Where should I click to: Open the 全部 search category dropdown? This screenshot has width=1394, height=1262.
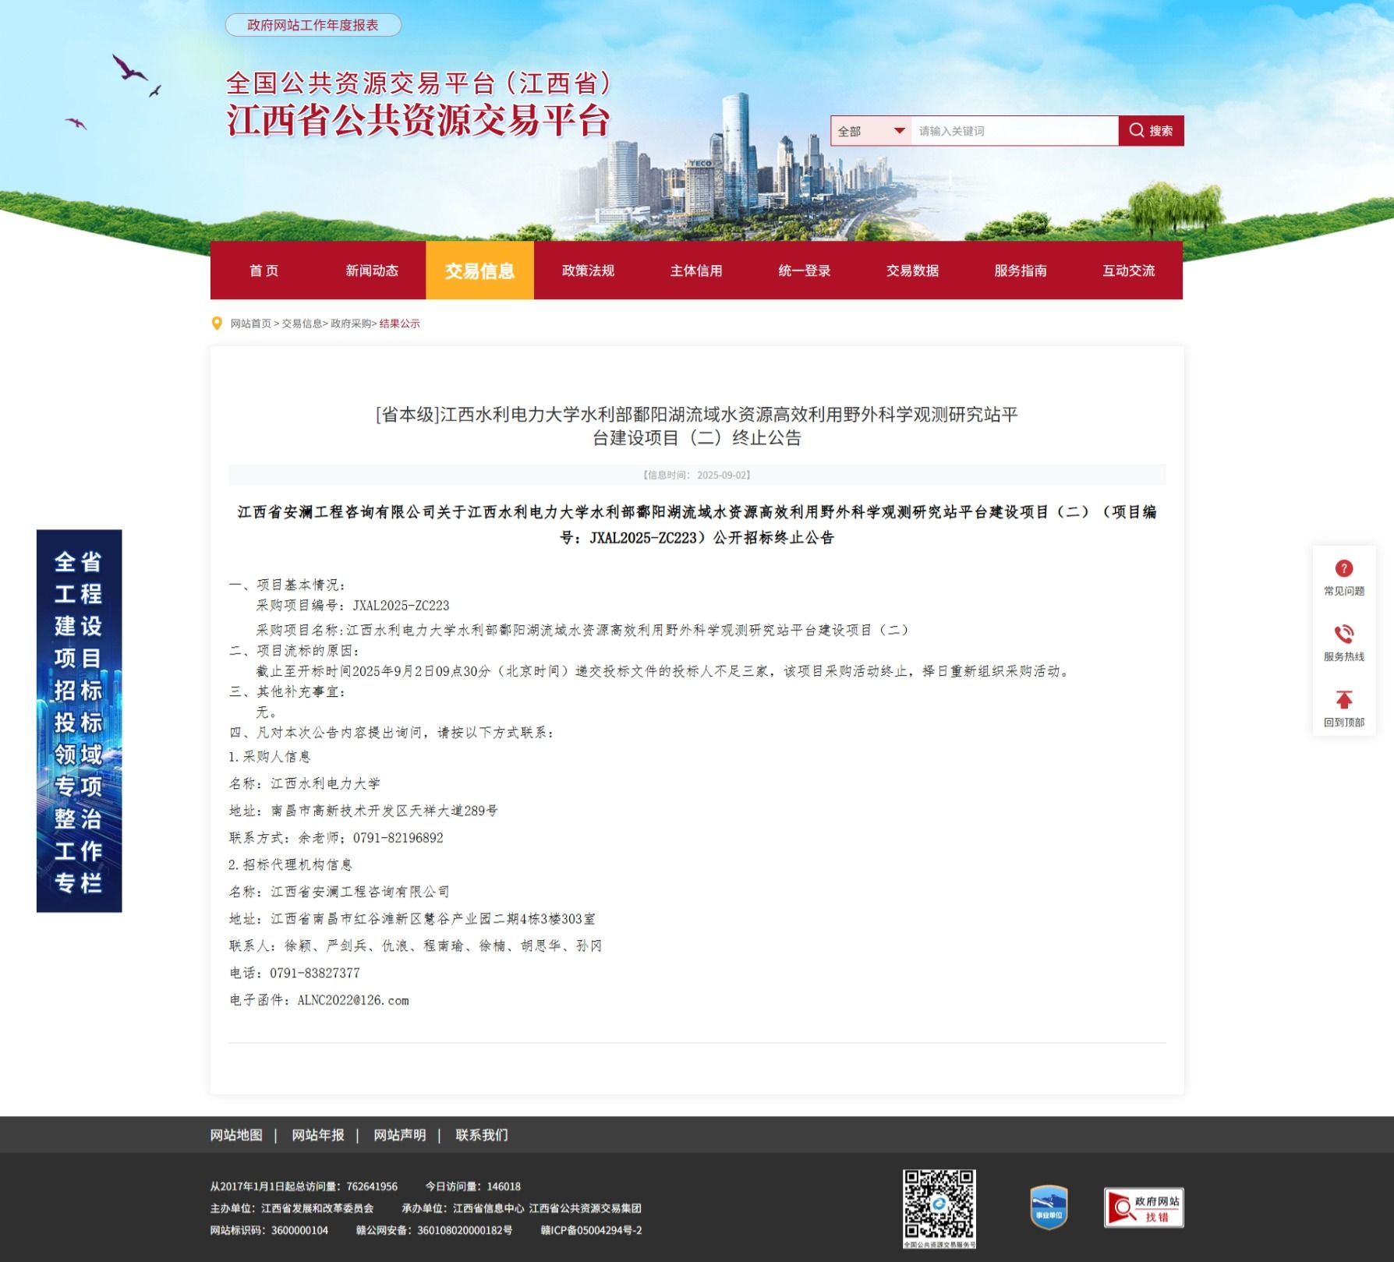[870, 131]
